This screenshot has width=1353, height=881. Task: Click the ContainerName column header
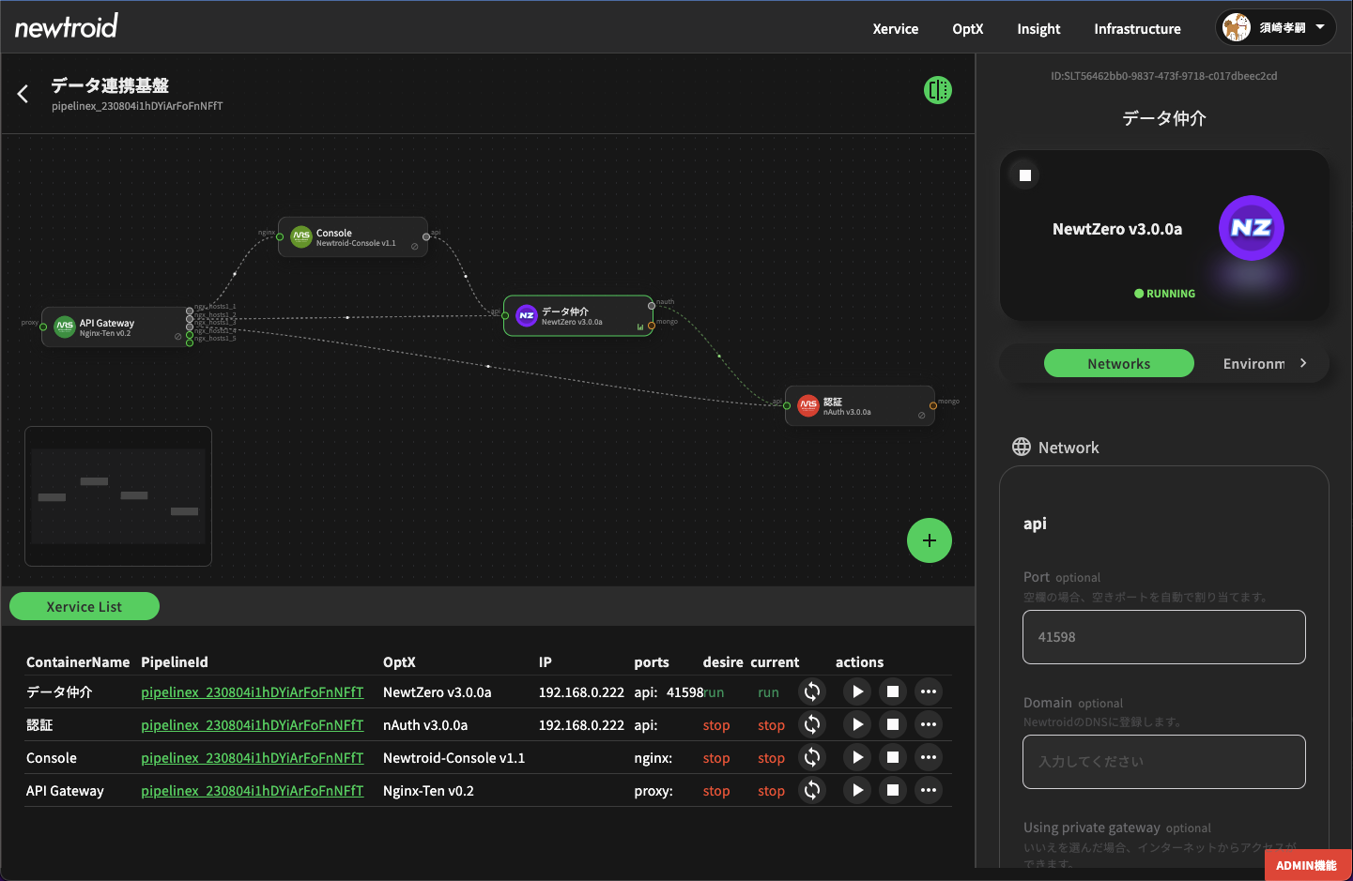[x=78, y=661]
